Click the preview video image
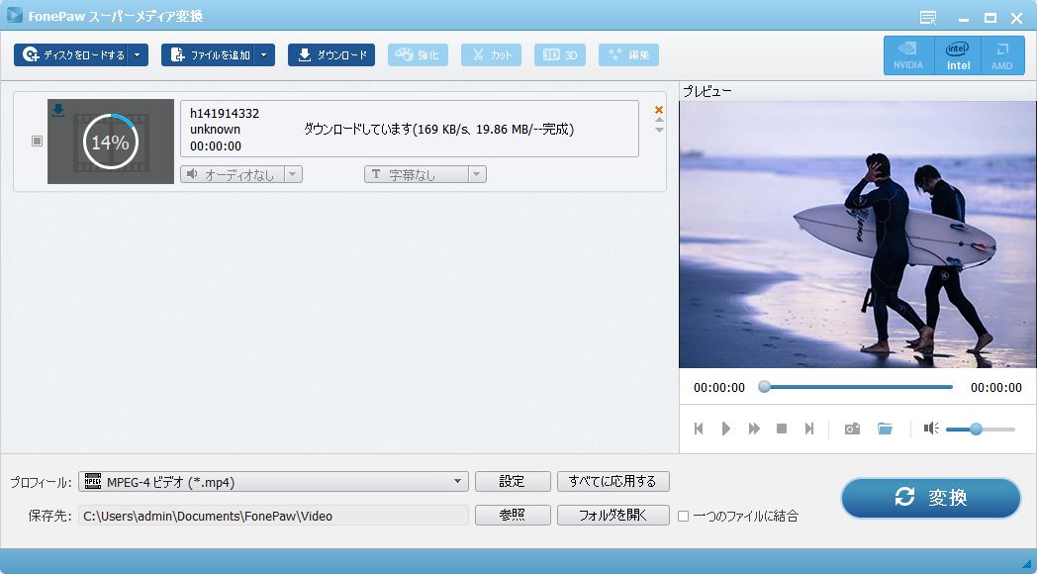The height and width of the screenshot is (574, 1037). pyautogui.click(x=858, y=235)
